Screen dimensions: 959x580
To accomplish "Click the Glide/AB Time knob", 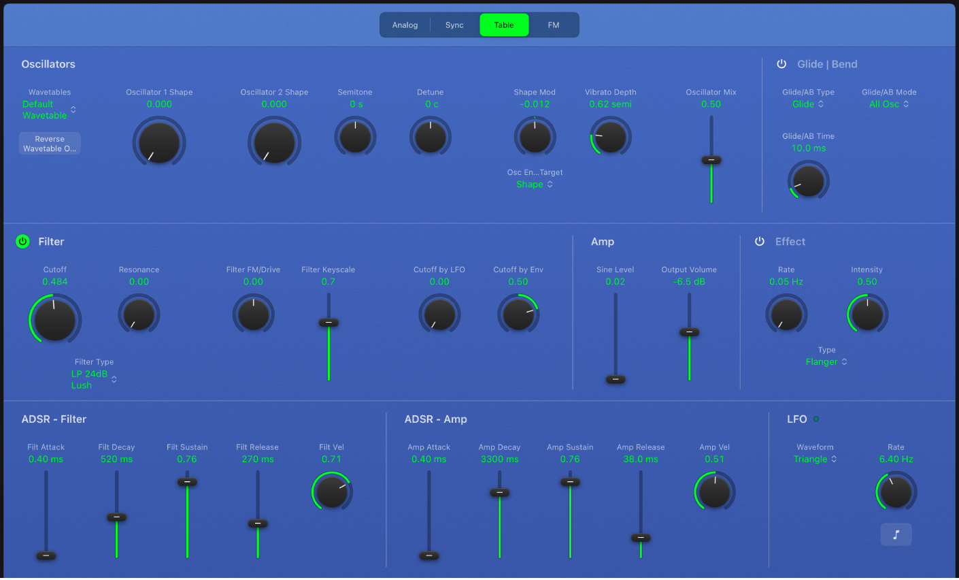I will [808, 181].
